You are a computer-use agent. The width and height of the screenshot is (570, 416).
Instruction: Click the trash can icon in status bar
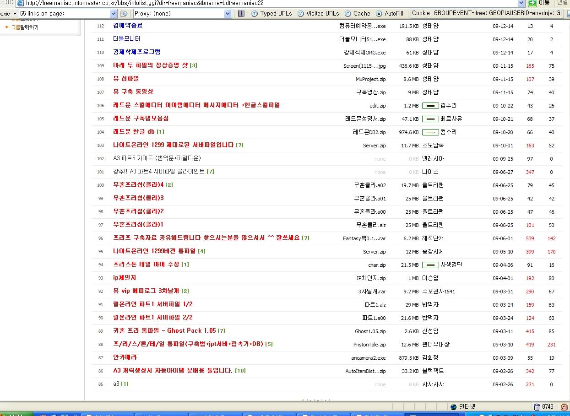click(536, 406)
